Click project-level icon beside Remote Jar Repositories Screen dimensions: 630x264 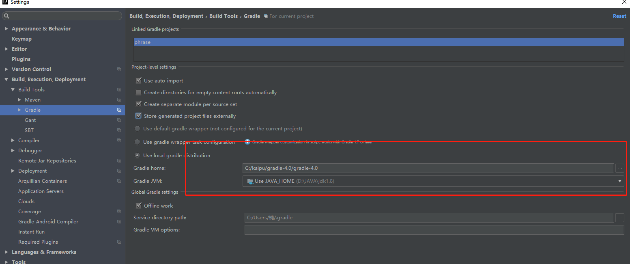(119, 161)
